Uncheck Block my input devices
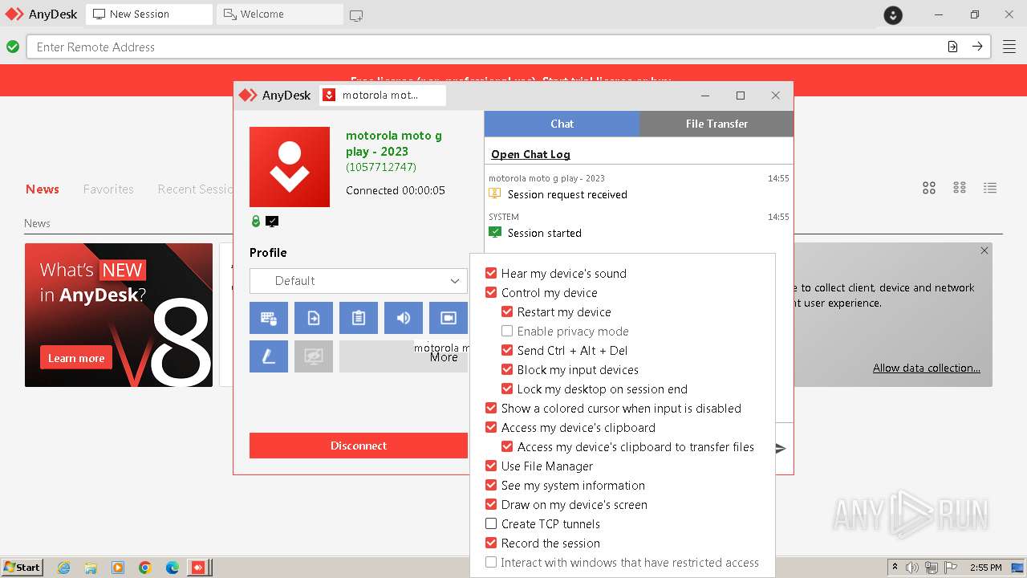1027x578 pixels. click(x=507, y=369)
